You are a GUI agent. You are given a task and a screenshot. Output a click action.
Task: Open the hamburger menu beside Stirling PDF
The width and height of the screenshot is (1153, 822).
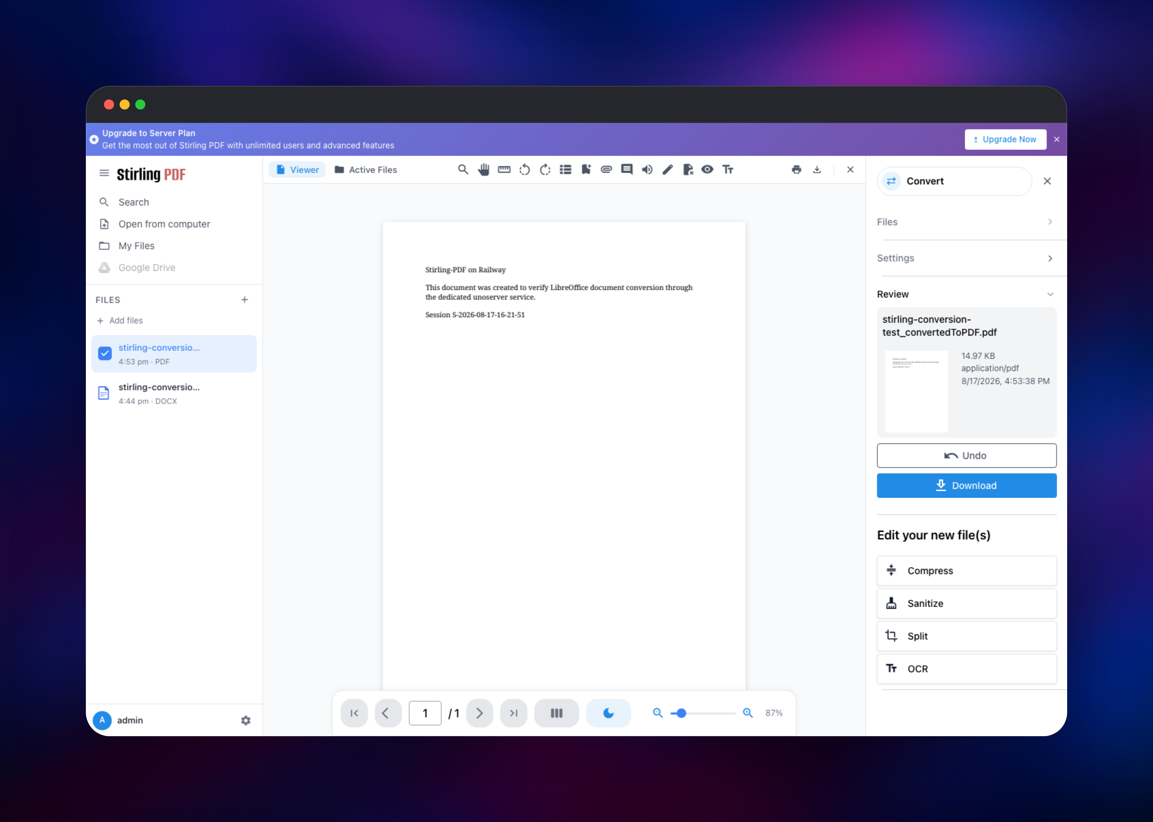click(104, 173)
